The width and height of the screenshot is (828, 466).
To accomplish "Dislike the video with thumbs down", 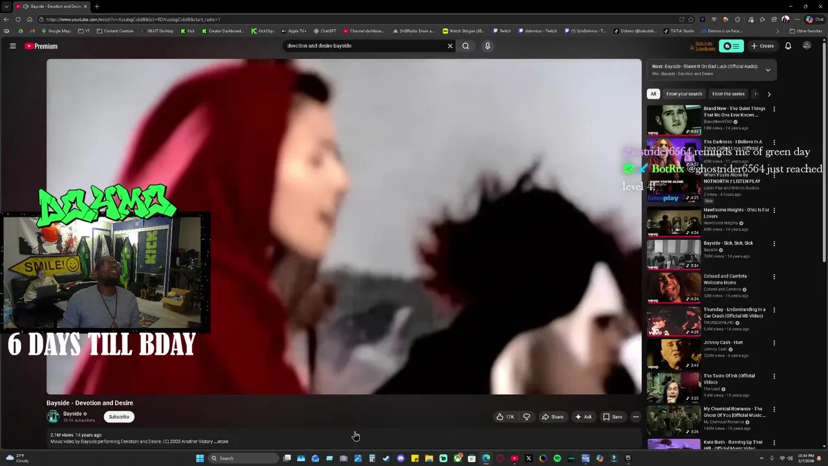I will point(527,417).
